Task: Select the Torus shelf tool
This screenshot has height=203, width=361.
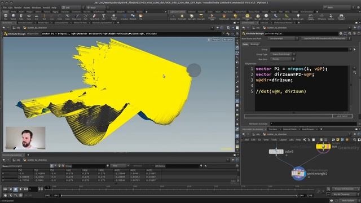Action: click(x=29, y=16)
